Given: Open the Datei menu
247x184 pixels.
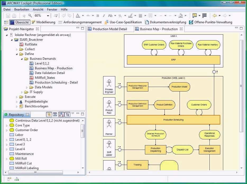Looking at the screenshot, I should [7, 10].
